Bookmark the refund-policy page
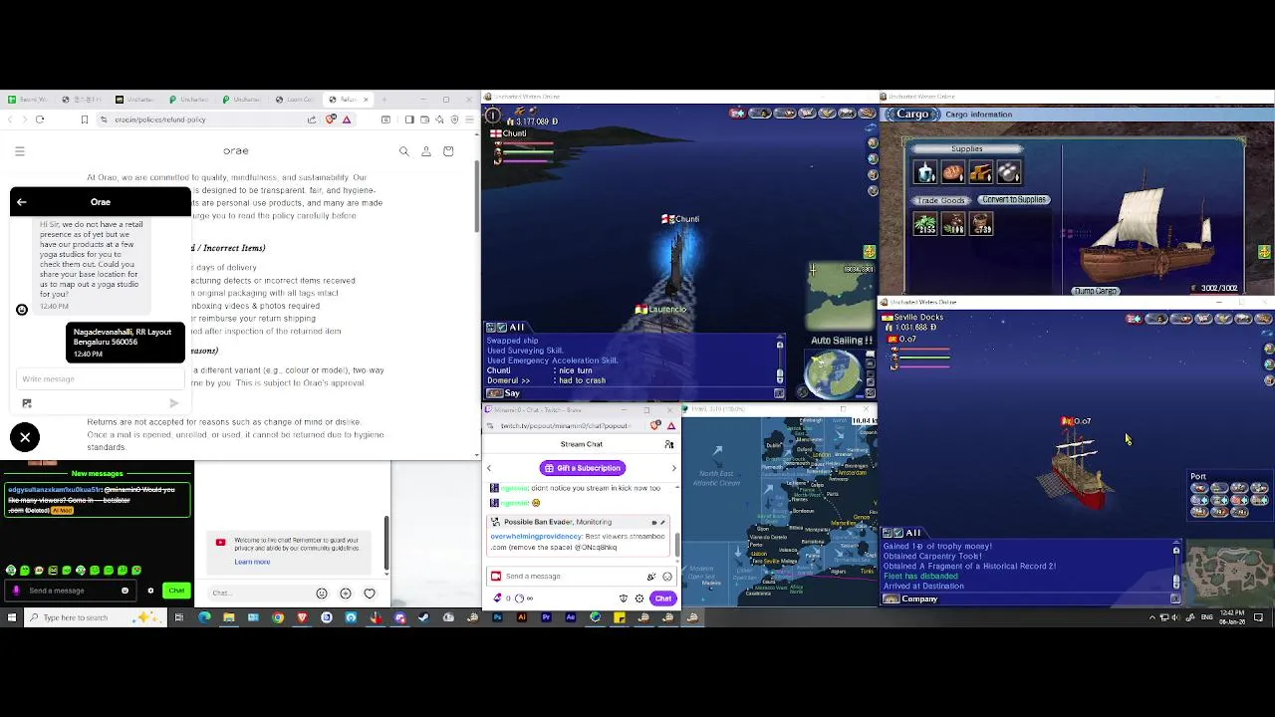This screenshot has height=717, width=1275. click(x=85, y=119)
